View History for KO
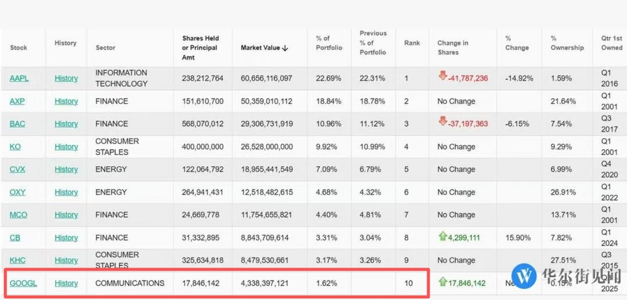627x300 pixels. [66, 147]
